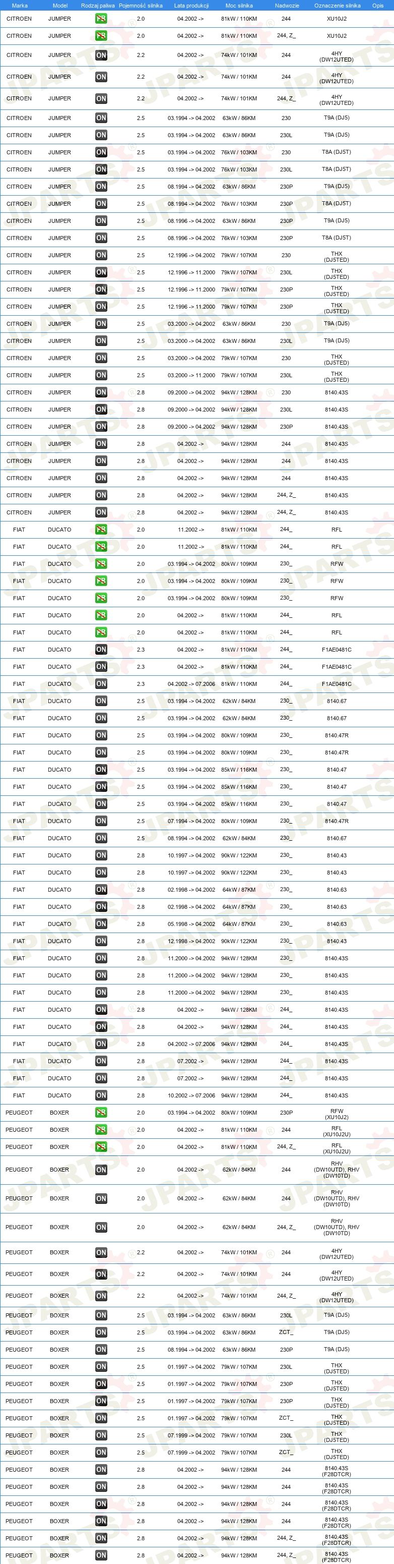Screen dimensions: 394x1564
Task: Click the Fiat Ducato date cell '07.1994 -> 04.2002'
Action: tap(191, 821)
